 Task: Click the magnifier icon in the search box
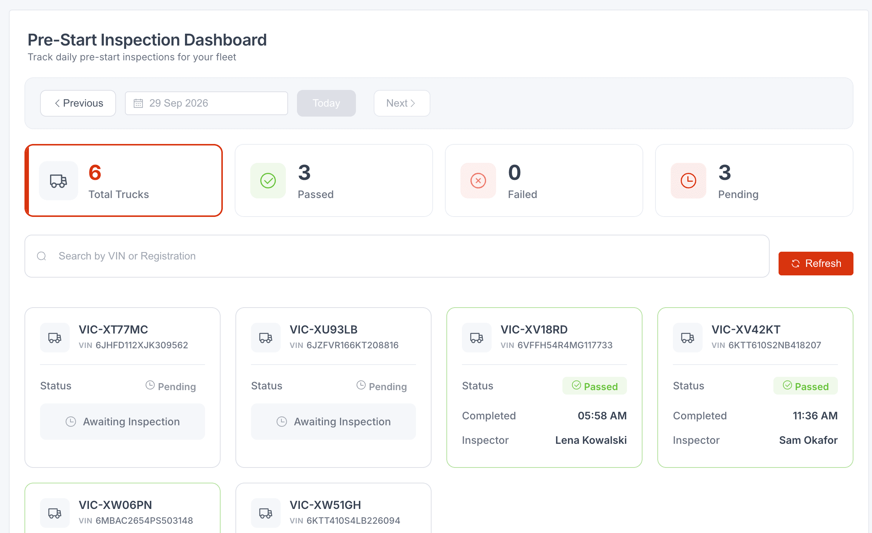[x=42, y=256]
